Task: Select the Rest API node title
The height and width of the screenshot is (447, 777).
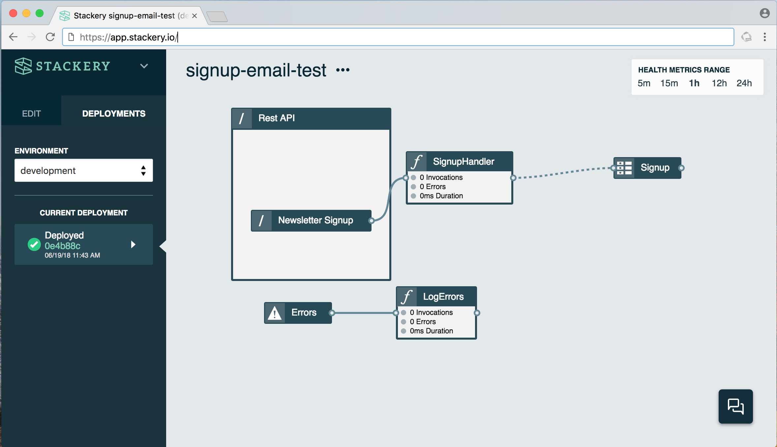Action: pyautogui.click(x=277, y=118)
